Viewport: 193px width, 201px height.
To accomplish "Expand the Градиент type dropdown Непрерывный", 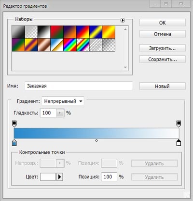I will pos(63,101).
